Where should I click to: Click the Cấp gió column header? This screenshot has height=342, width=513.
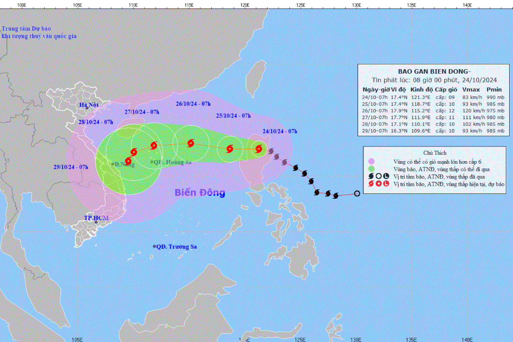click(x=446, y=90)
